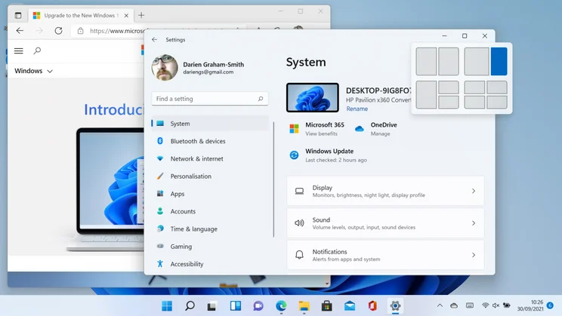This screenshot has width=562, height=316.
Task: Open Task View on the taskbar
Action: pyautogui.click(x=212, y=306)
